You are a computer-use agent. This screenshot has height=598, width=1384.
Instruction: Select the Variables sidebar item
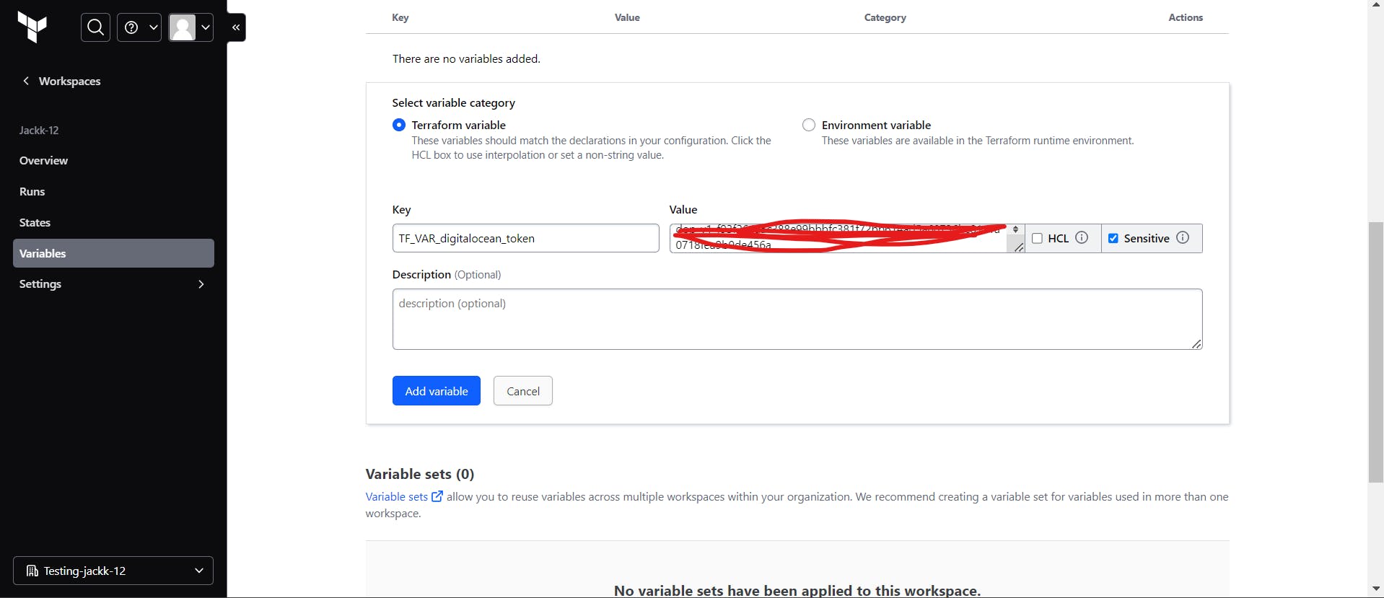click(x=113, y=253)
